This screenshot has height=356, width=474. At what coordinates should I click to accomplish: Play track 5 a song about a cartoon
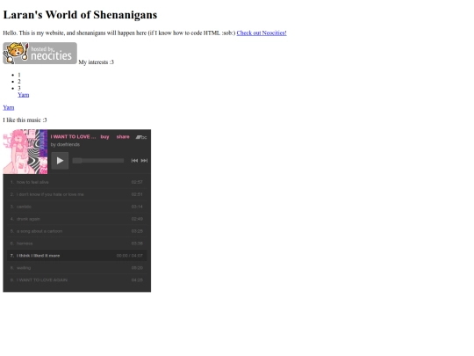tap(76, 231)
